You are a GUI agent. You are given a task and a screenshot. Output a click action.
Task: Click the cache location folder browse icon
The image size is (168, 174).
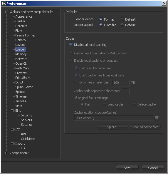pyautogui.click(x=157, y=118)
